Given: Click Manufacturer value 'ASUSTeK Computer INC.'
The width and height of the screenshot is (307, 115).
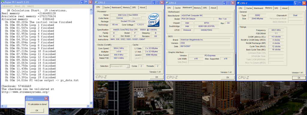Looking at the screenshot, I should (206, 16).
